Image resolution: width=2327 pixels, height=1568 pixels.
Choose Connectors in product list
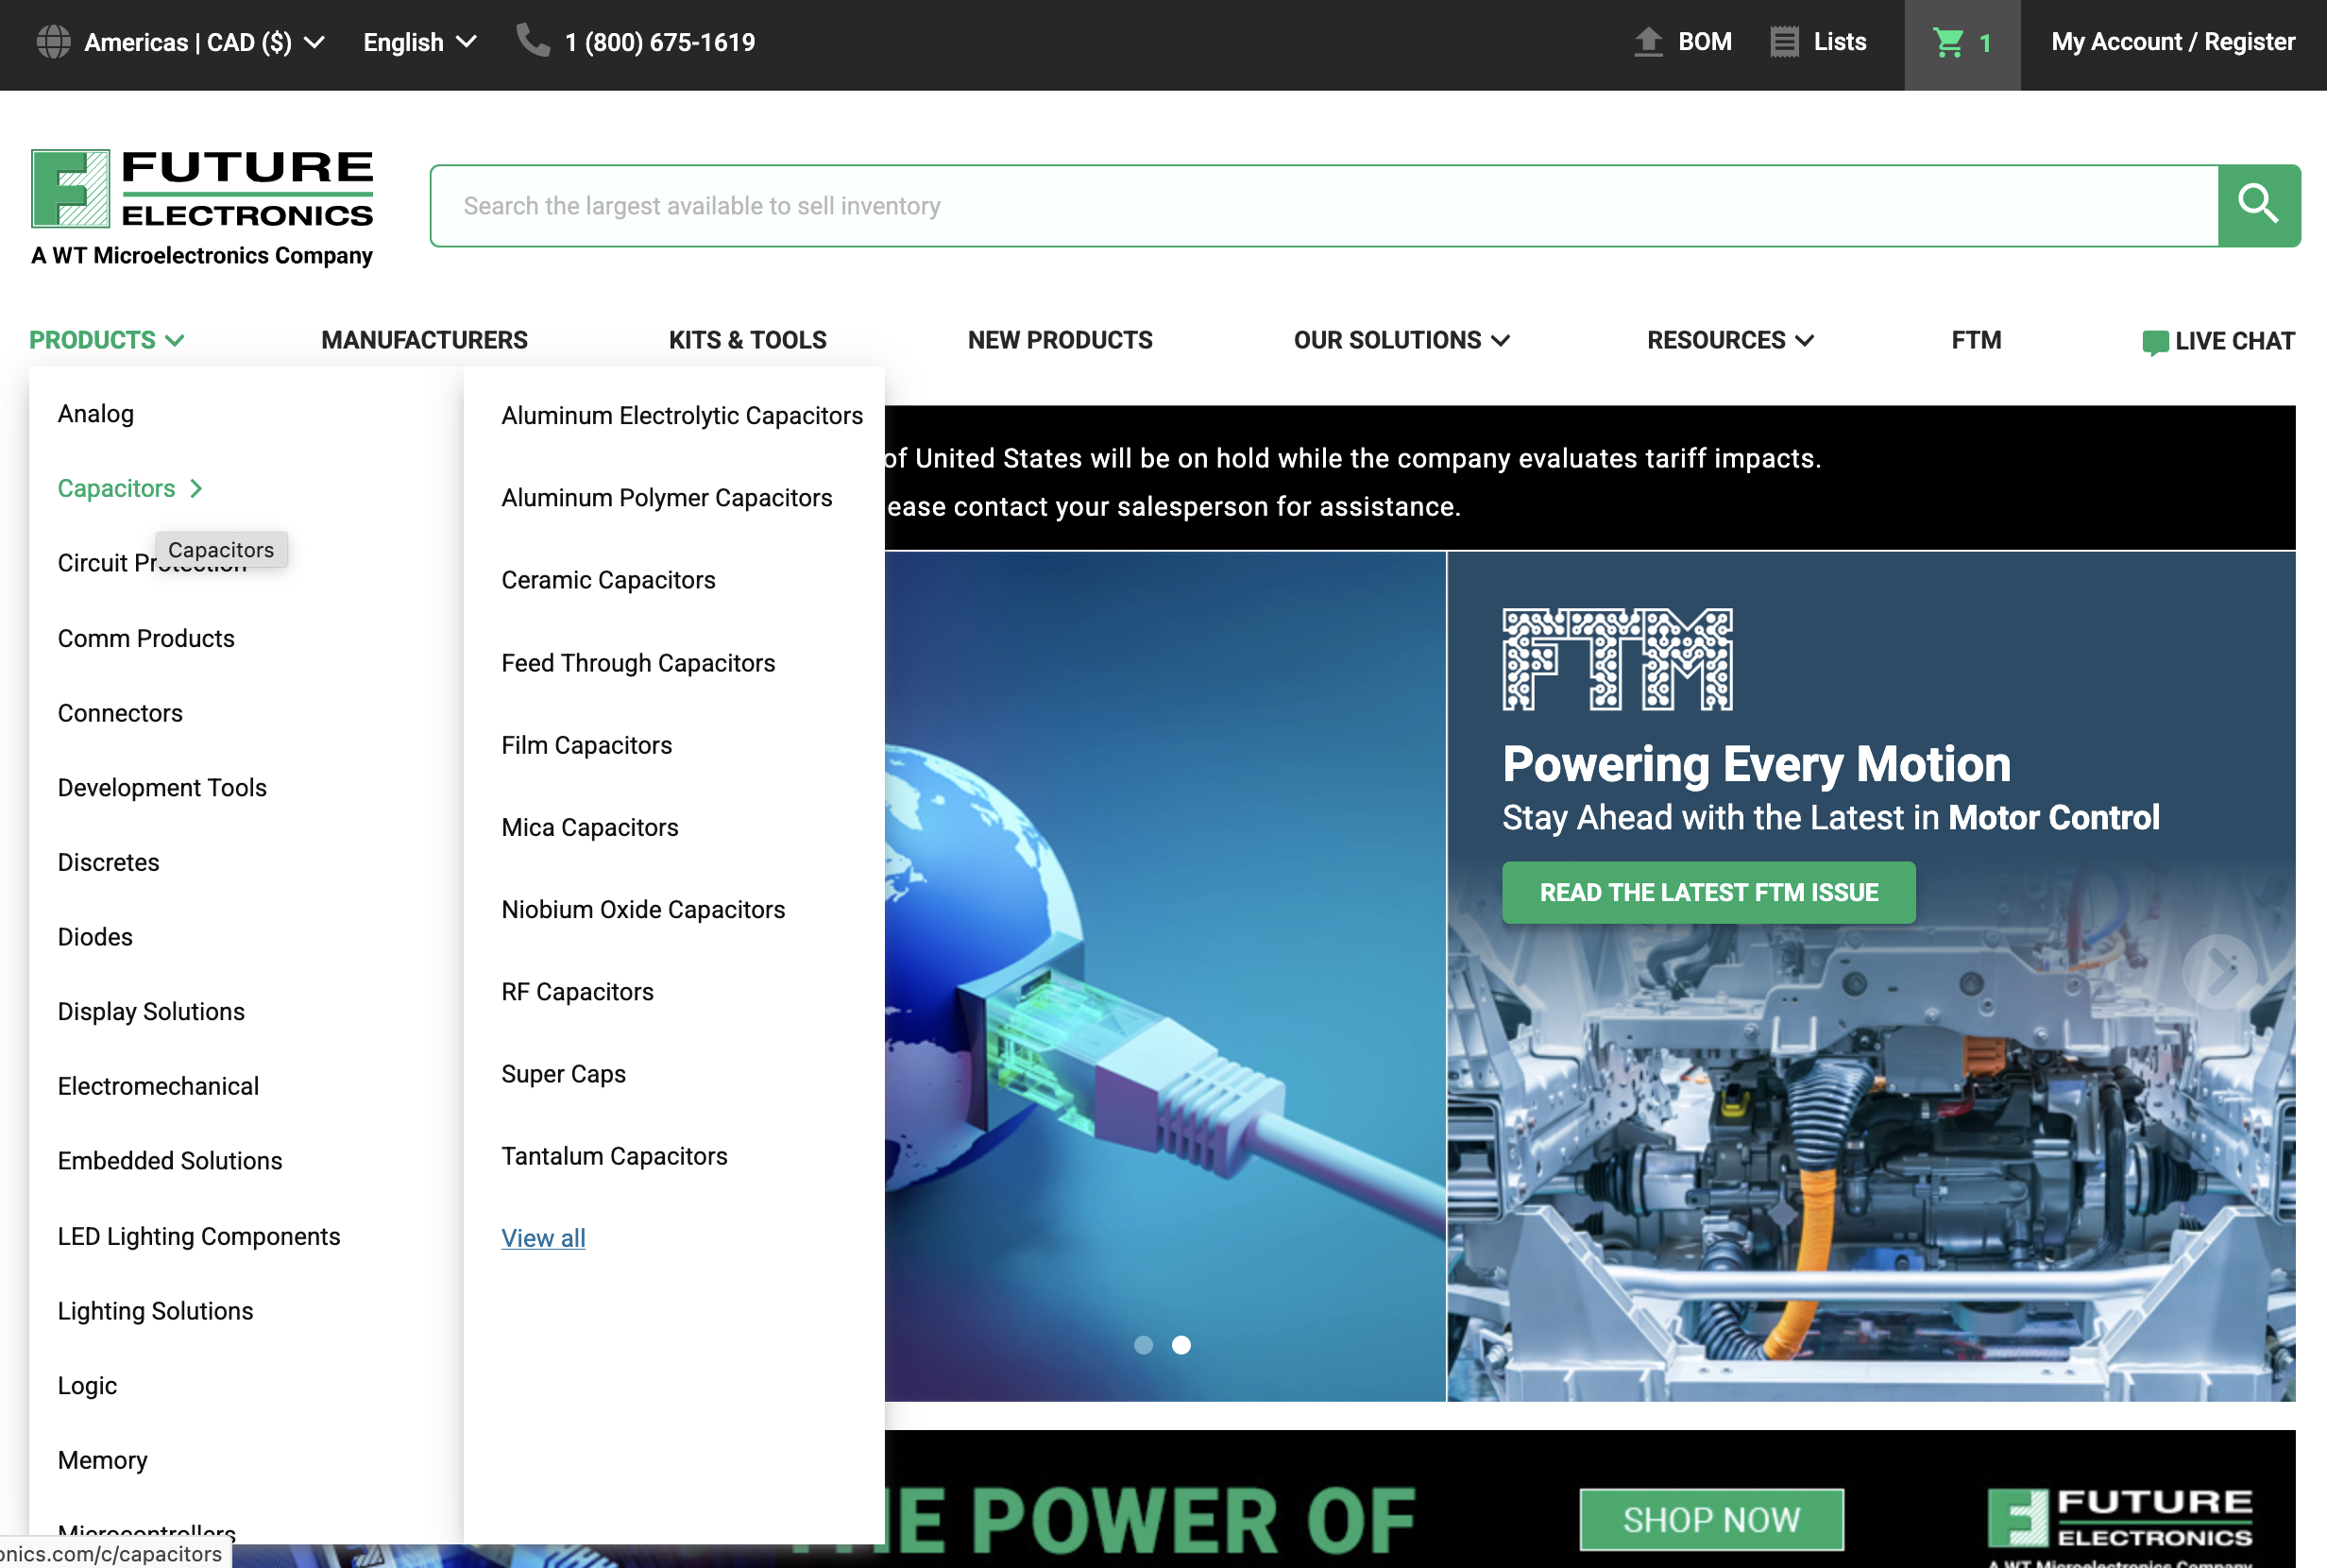tap(120, 713)
